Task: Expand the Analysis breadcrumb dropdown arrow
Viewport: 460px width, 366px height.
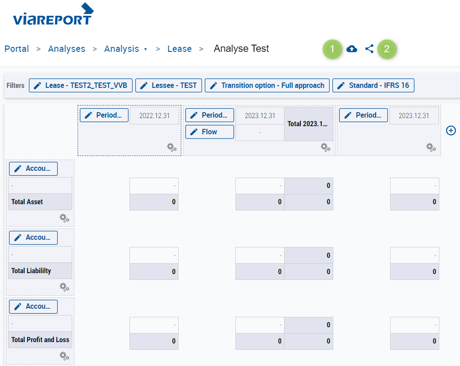Action: pos(146,49)
